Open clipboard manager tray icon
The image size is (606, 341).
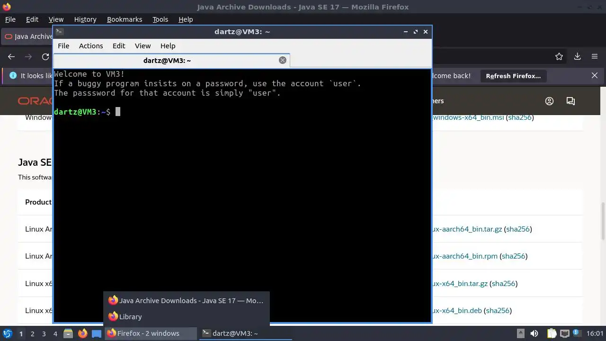pyautogui.click(x=552, y=333)
